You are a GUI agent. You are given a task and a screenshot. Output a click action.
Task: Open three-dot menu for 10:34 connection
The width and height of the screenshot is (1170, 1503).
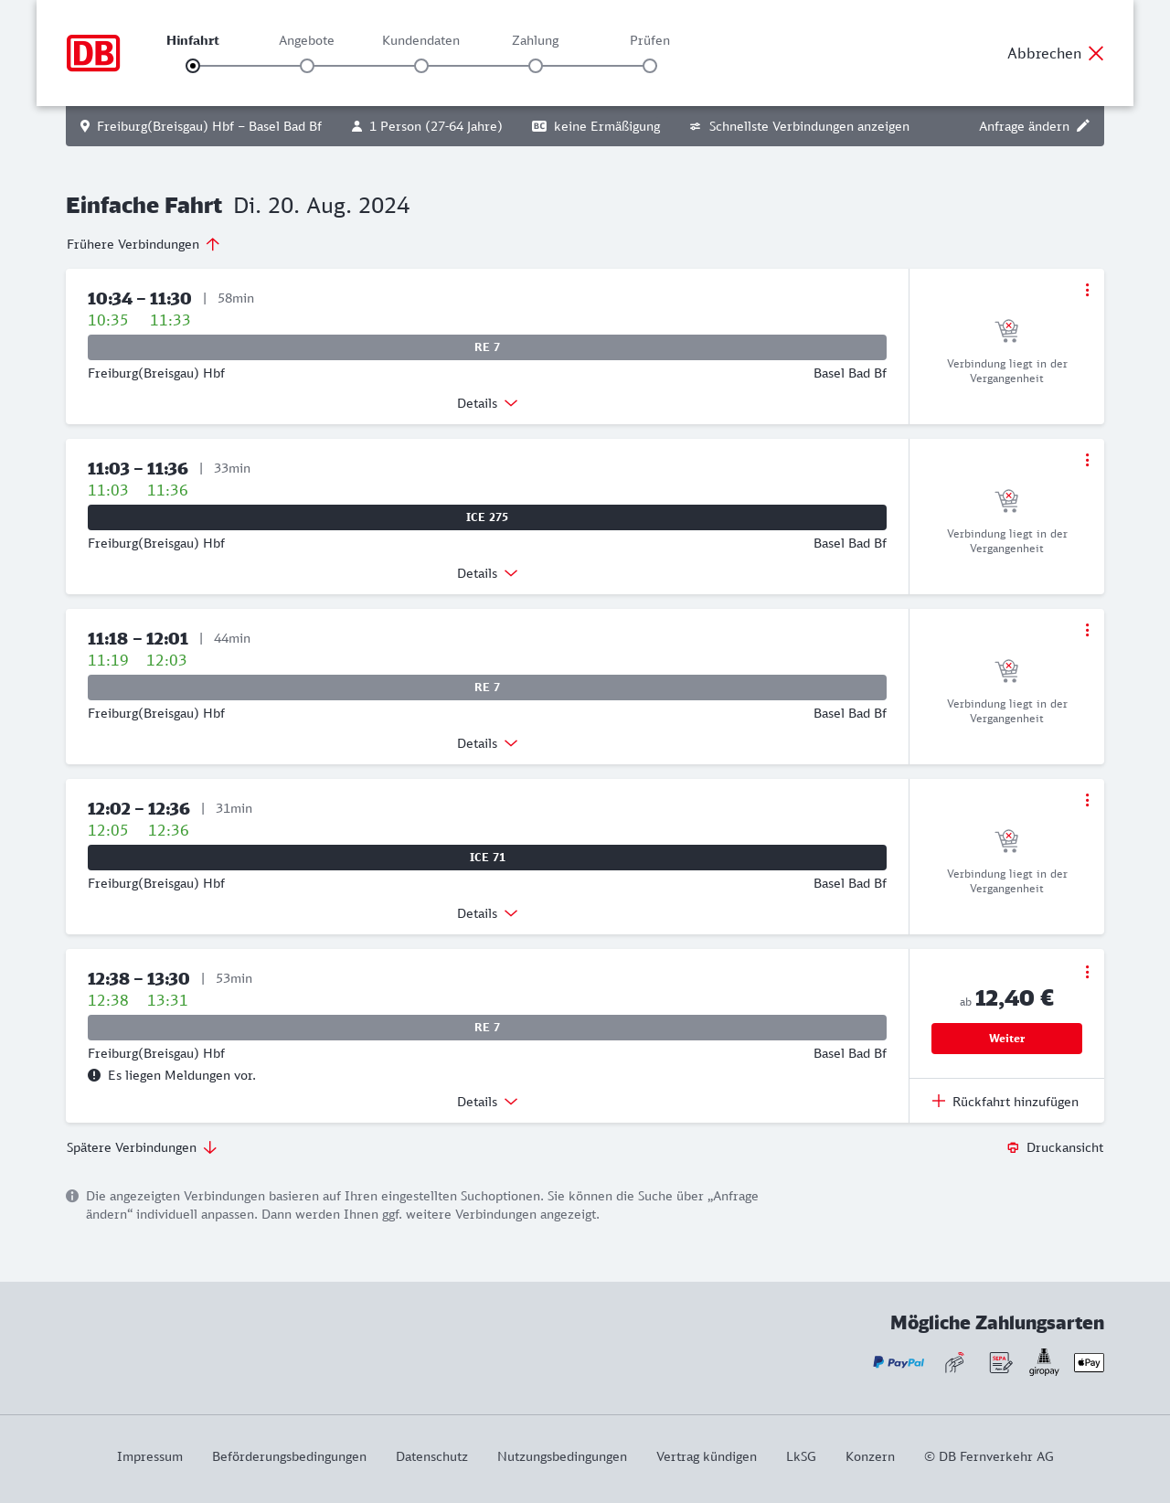click(1087, 290)
